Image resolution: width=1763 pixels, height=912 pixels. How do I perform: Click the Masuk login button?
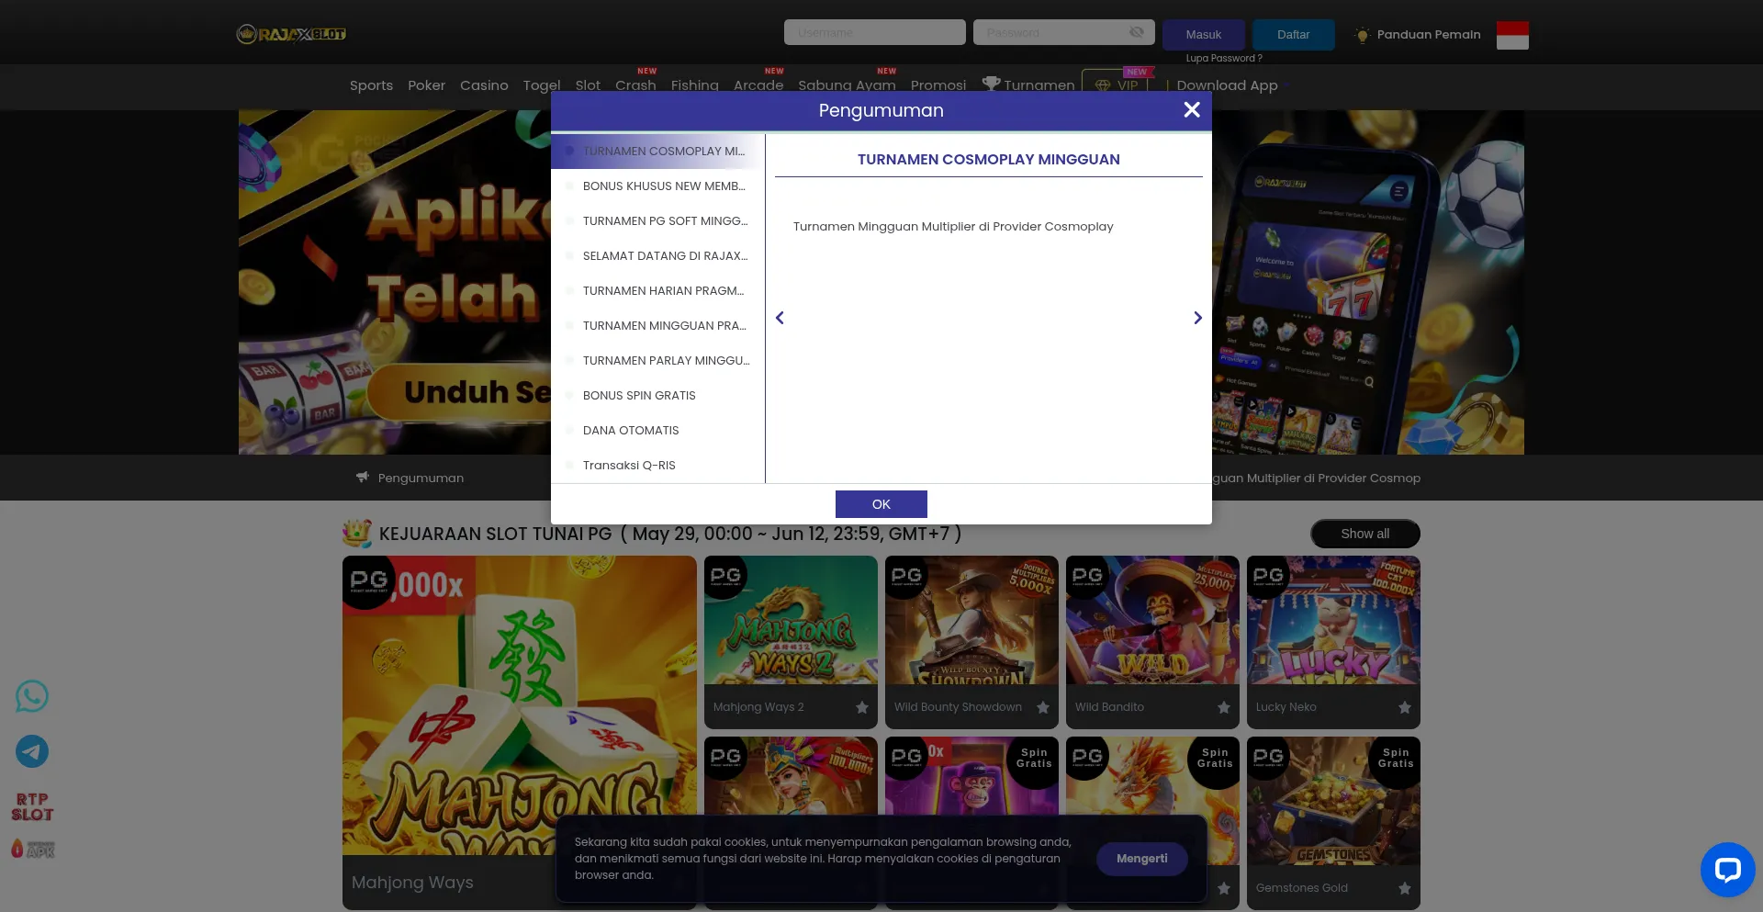(1204, 35)
